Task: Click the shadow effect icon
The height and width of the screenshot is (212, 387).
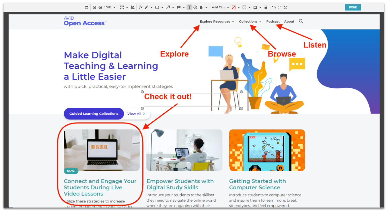Action: tap(255, 8)
